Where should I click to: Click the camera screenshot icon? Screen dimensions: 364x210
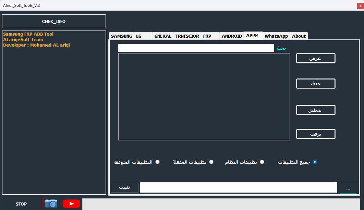pyautogui.click(x=51, y=203)
